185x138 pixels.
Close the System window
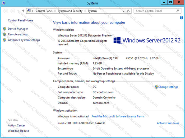pyautogui.click(x=179, y=2)
